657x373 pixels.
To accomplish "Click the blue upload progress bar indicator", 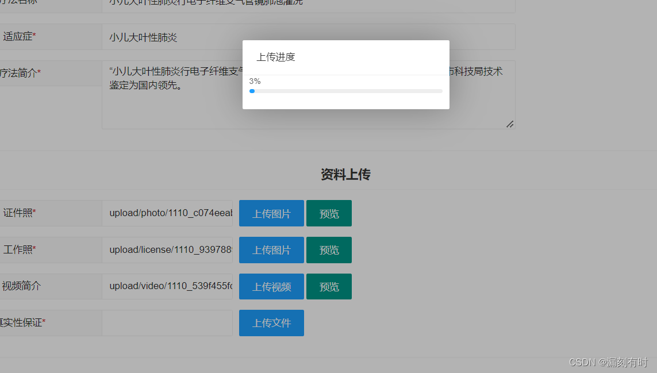I will point(252,91).
